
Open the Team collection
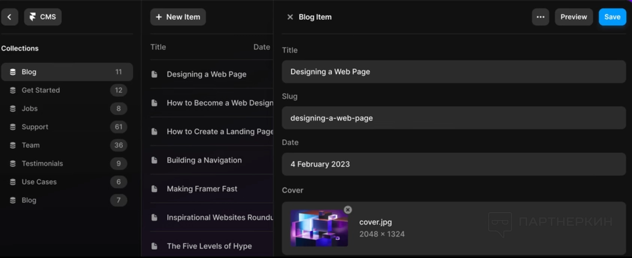point(31,145)
